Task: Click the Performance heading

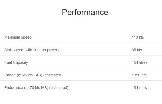Action: [85, 12]
